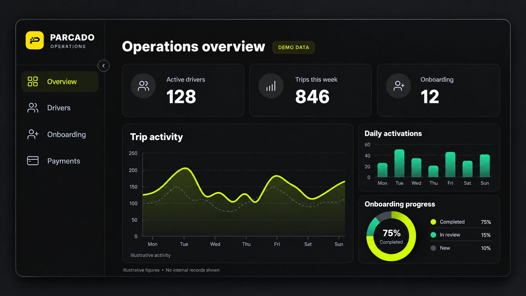
Task: Click the yellow Parcado logo icon
Action: [35, 40]
